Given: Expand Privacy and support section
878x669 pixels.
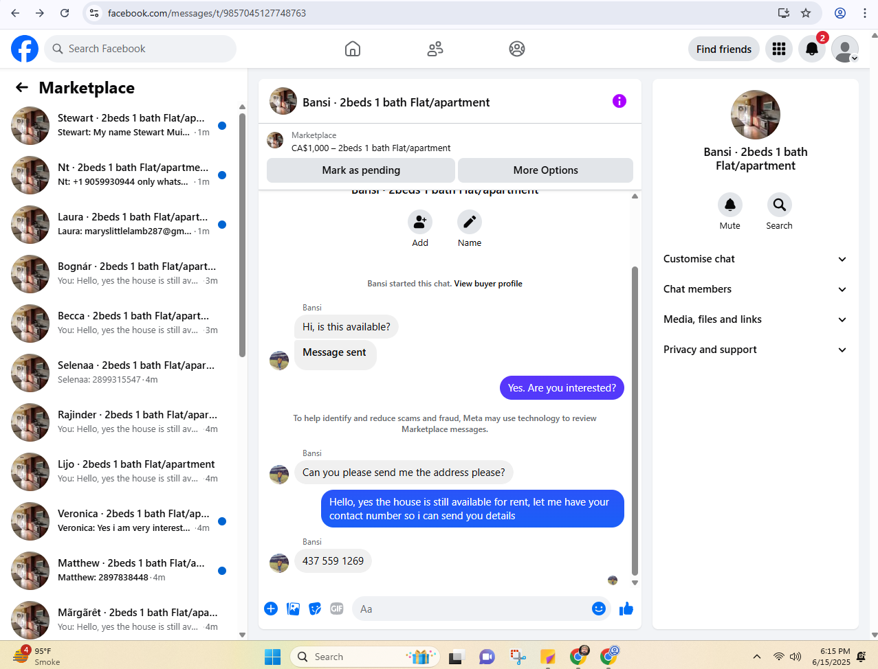Looking at the screenshot, I should (x=755, y=350).
